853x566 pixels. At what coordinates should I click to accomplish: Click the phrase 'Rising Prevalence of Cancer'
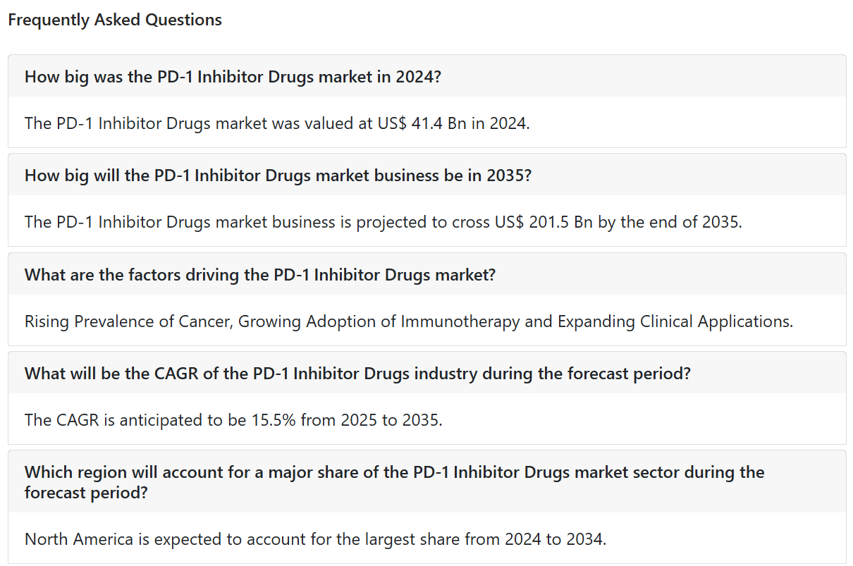point(128,321)
